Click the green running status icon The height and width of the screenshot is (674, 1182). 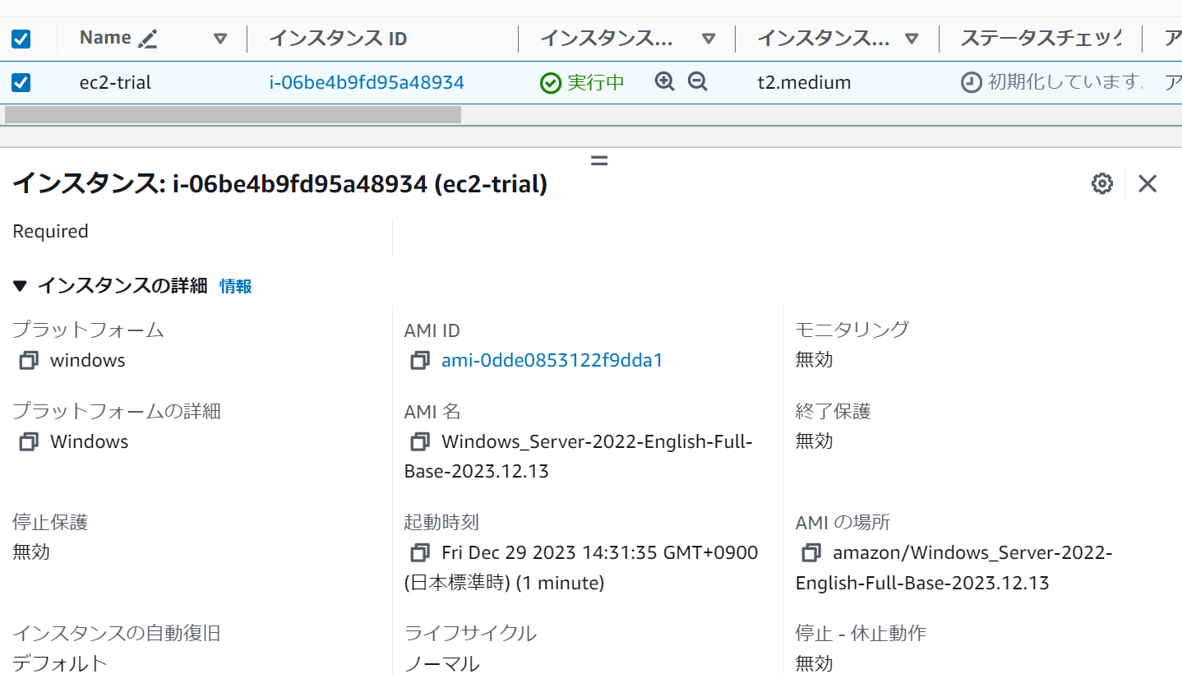click(x=551, y=83)
